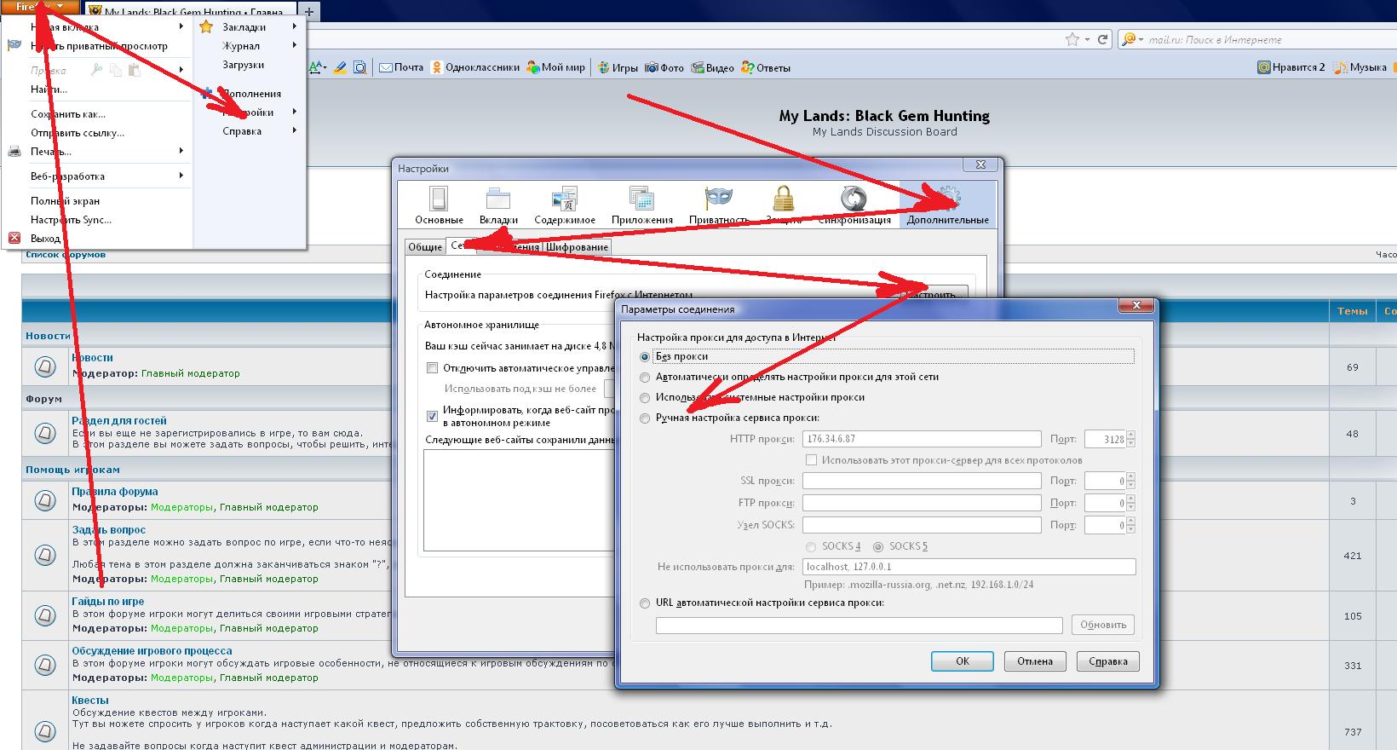Expand the Веб-разработка submenu

click(181, 176)
